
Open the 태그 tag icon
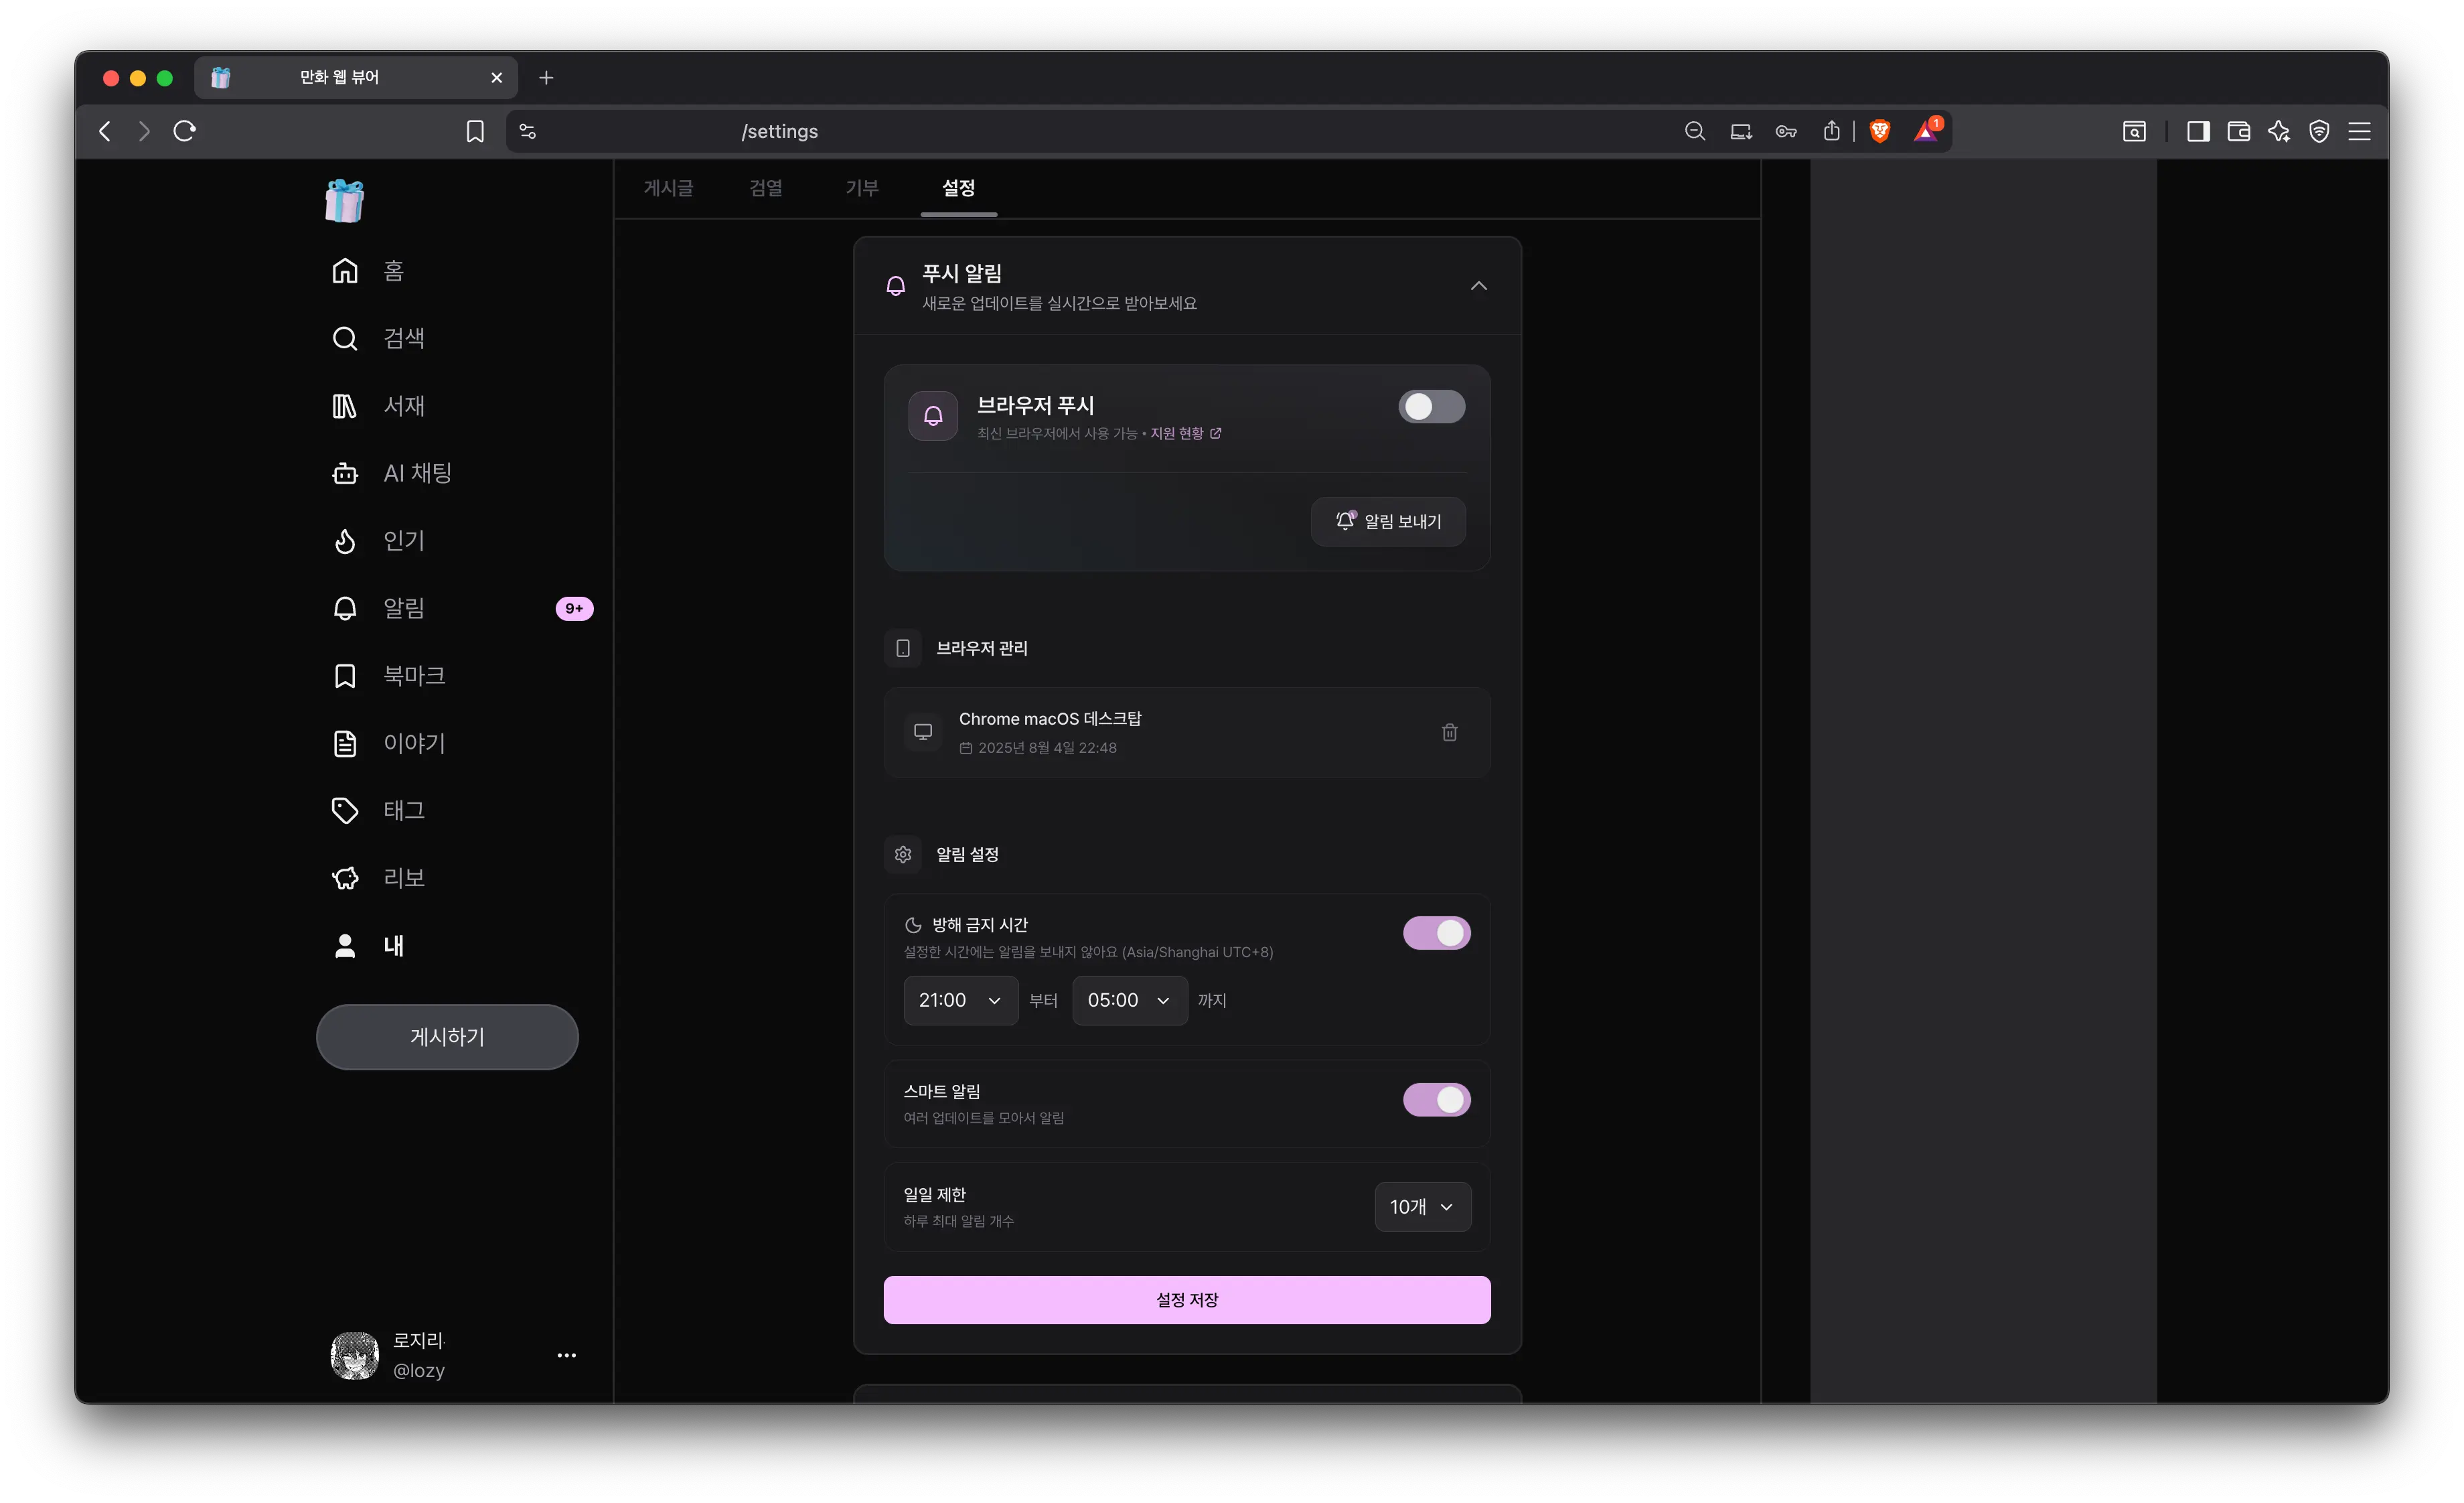344,810
